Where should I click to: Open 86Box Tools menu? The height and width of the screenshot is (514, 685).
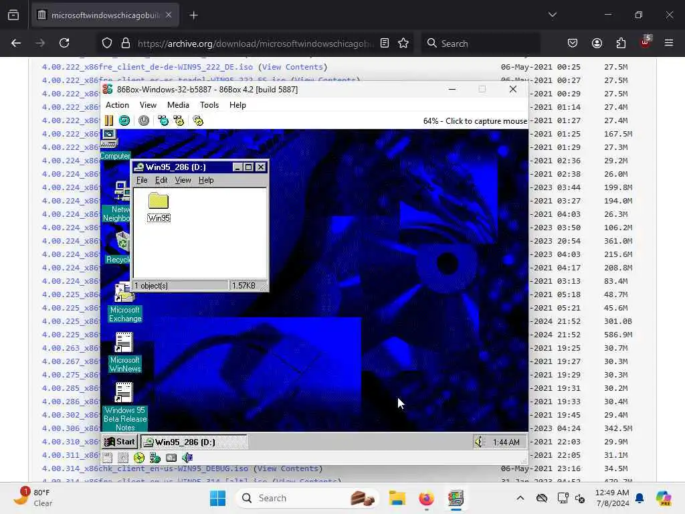pos(209,105)
